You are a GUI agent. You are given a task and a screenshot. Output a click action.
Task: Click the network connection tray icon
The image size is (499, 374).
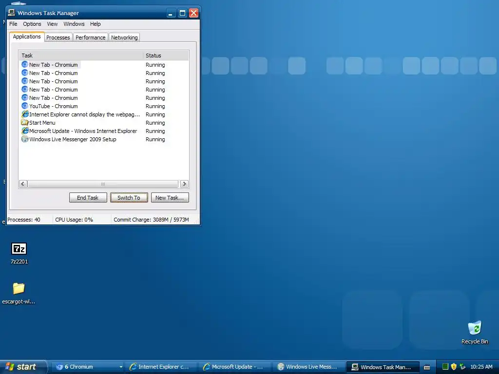click(462, 367)
